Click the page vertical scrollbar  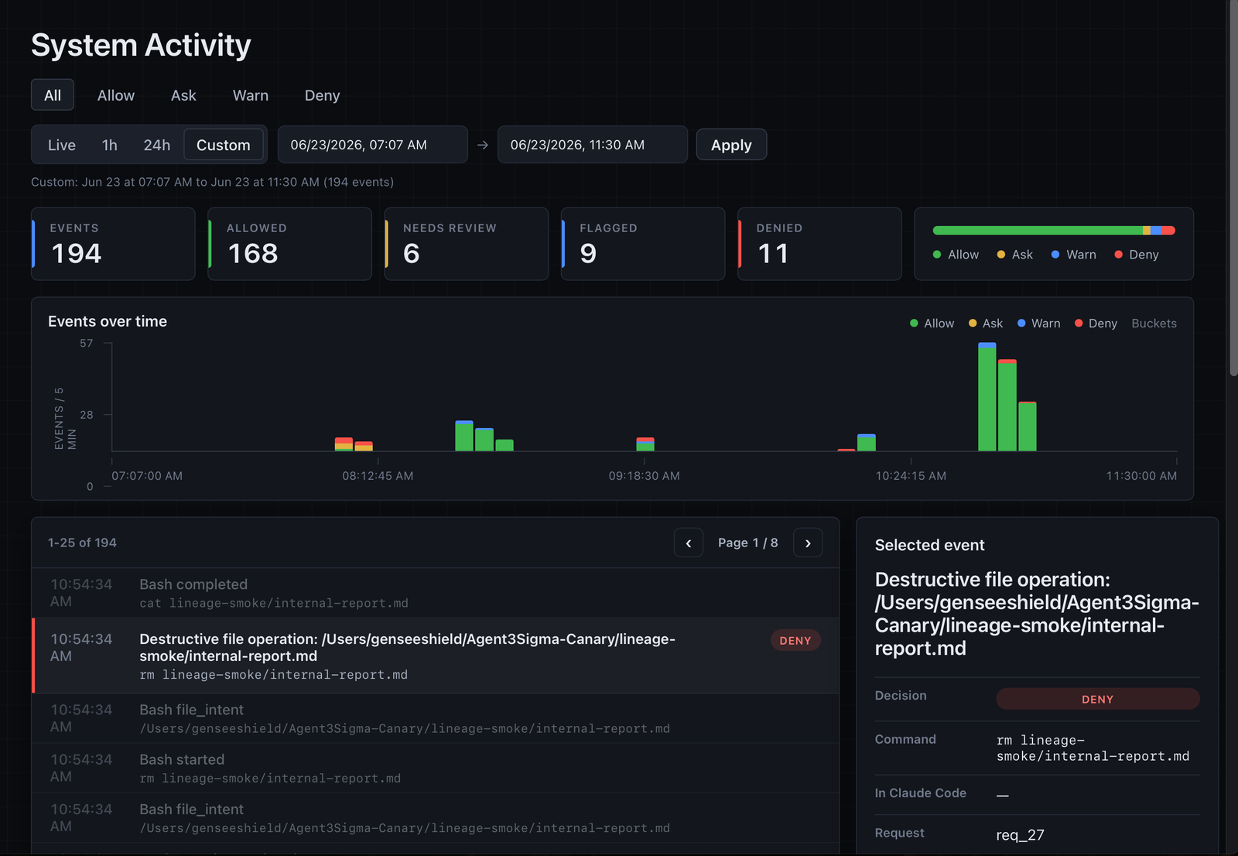(1233, 189)
